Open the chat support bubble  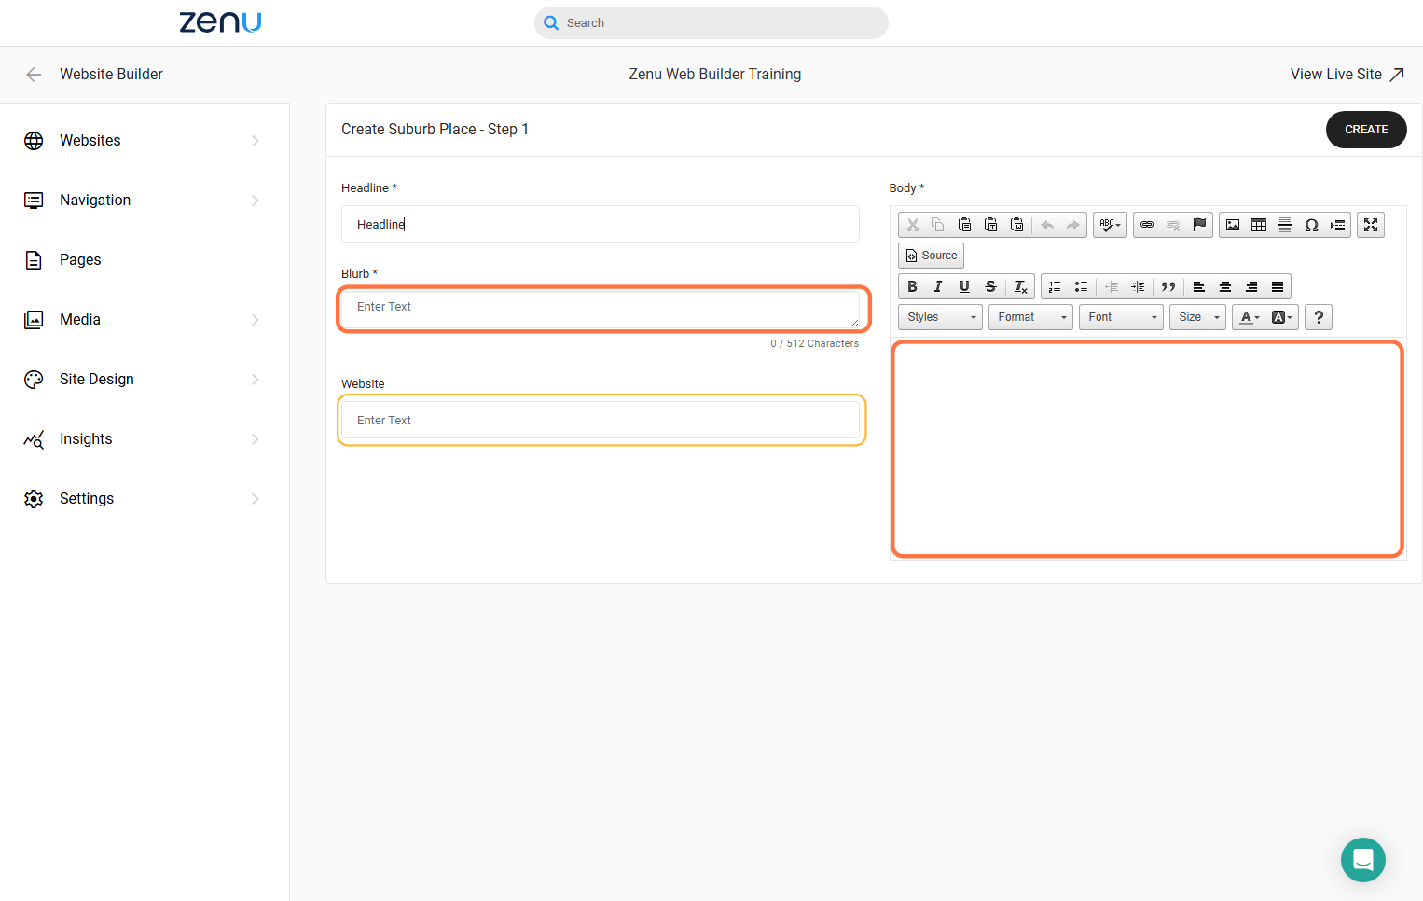tap(1362, 860)
